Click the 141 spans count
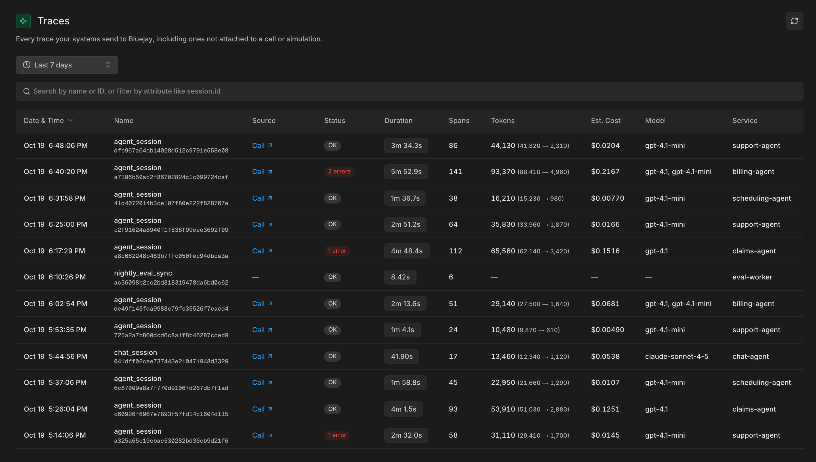This screenshot has height=462, width=816. (455, 172)
